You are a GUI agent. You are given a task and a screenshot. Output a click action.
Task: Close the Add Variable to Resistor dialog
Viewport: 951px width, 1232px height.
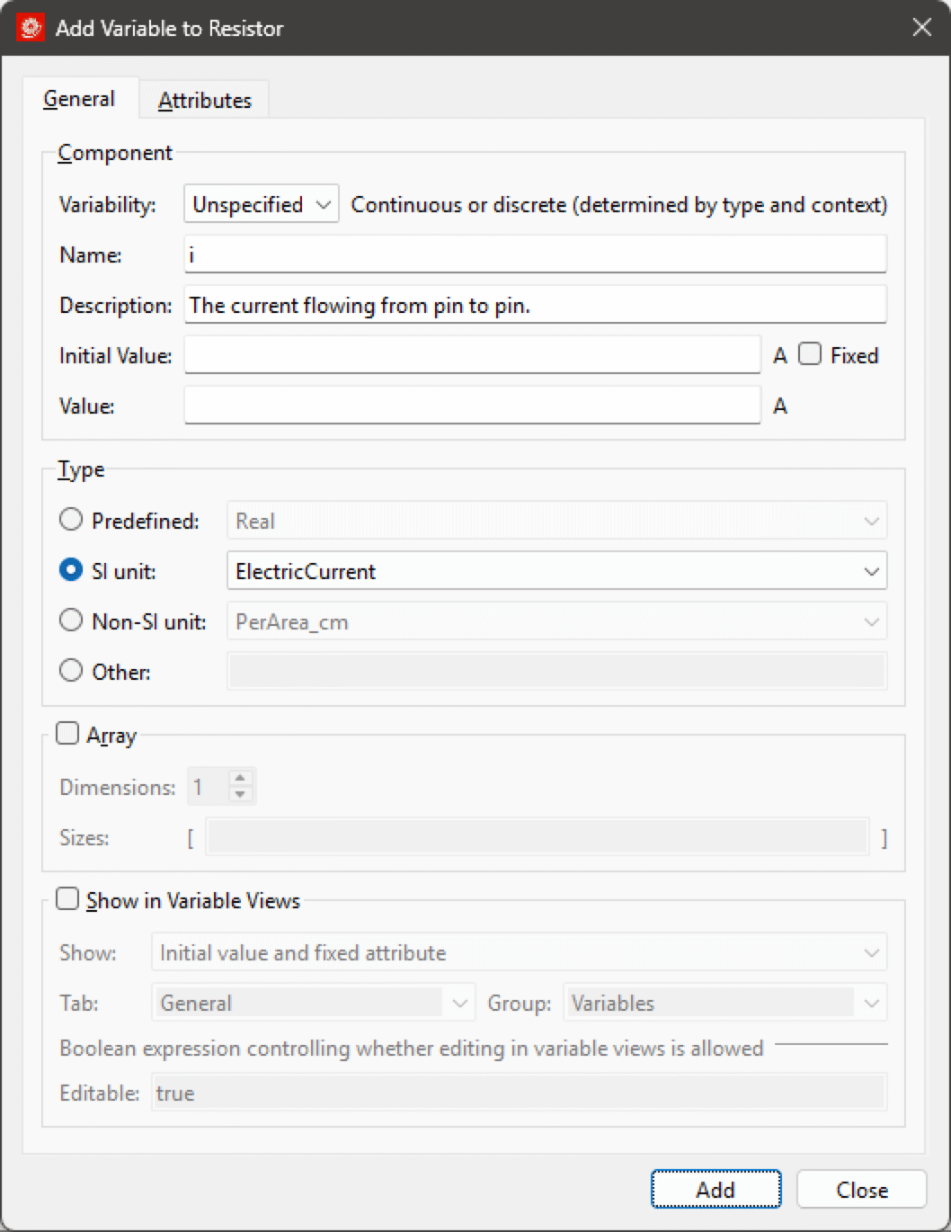pos(921,28)
